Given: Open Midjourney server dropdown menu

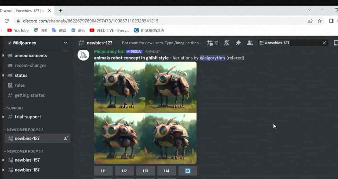Looking at the screenshot, I should tap(65, 43).
